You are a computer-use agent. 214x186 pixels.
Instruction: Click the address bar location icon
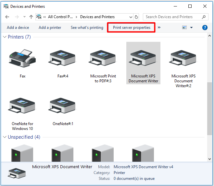pos(39,17)
